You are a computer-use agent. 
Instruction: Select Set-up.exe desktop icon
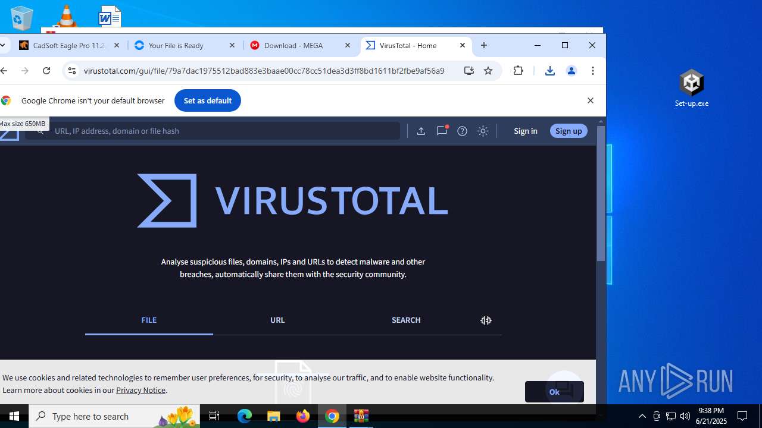pos(692,88)
